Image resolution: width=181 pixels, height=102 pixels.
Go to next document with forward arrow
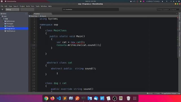point(32,14)
